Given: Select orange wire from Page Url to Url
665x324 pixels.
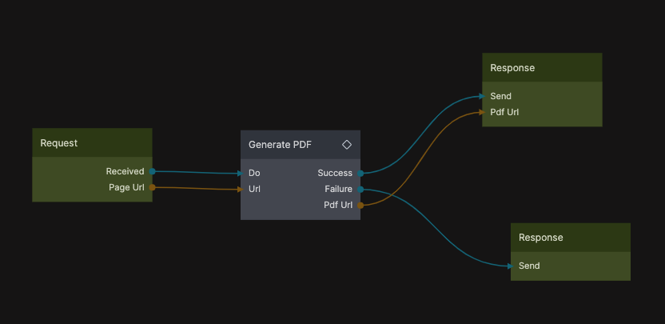Looking at the screenshot, I should click(x=196, y=189).
